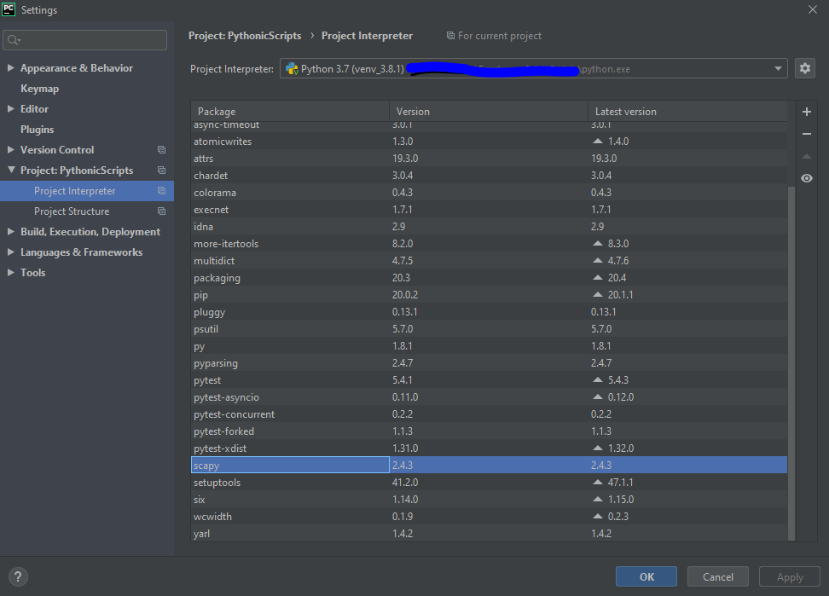Select Project Interpreter in sidebar
Viewport: 829px width, 596px height.
pos(87,191)
